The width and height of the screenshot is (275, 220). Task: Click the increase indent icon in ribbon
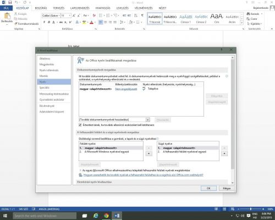click(x=129, y=15)
